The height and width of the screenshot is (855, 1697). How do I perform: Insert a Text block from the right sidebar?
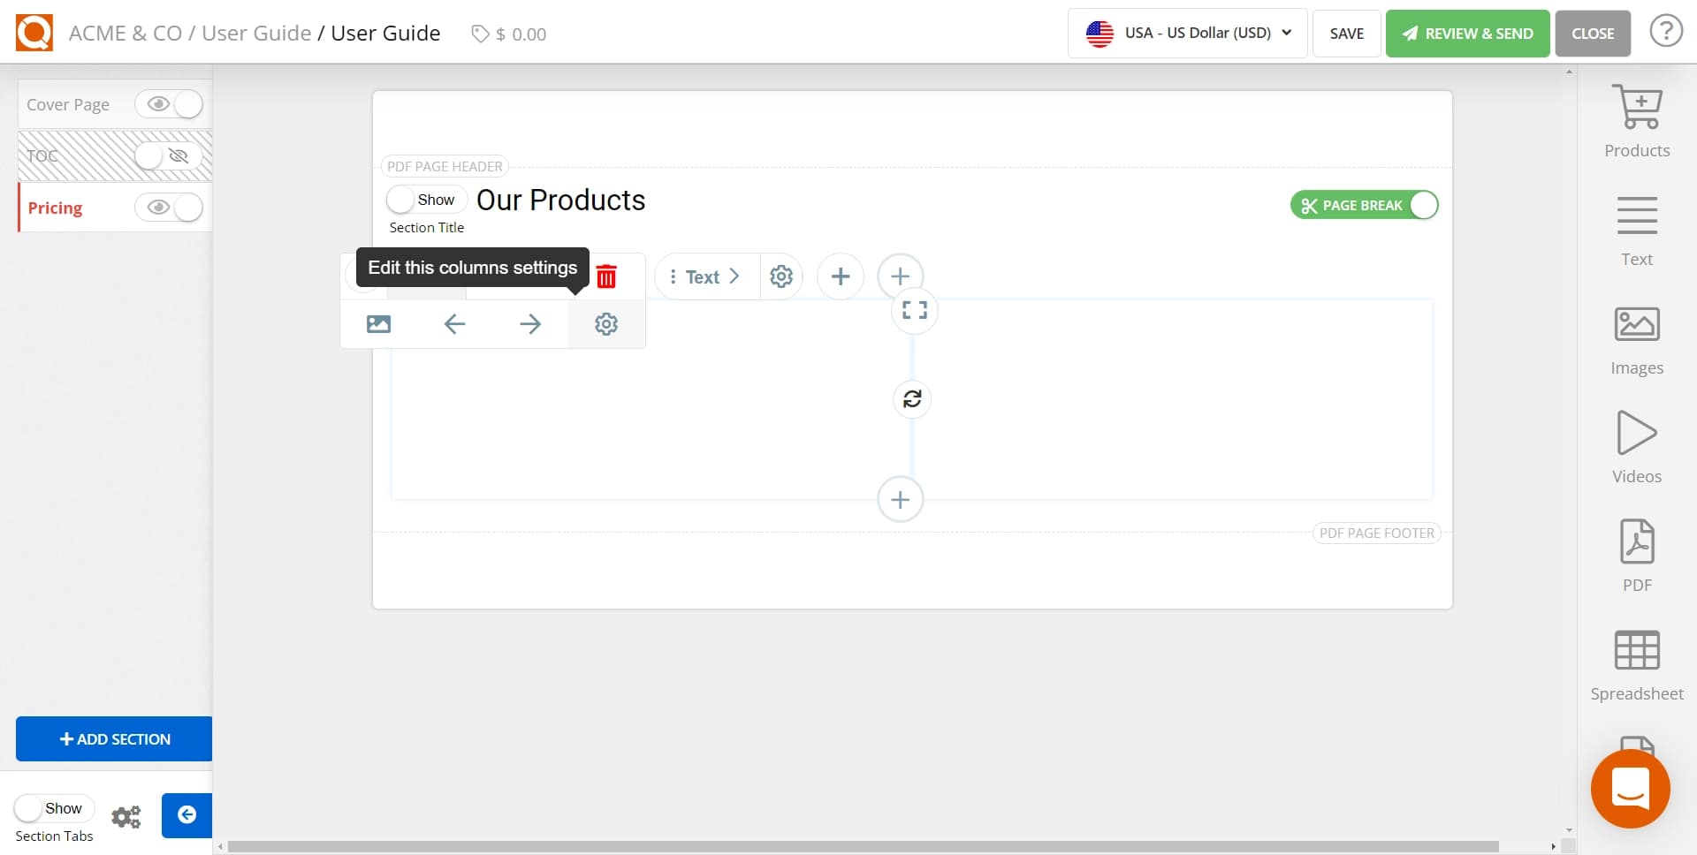pyautogui.click(x=1637, y=228)
